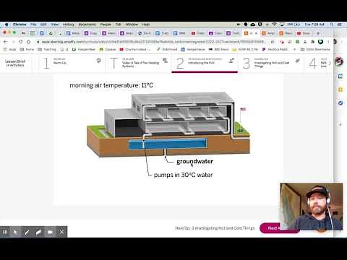Open the Pandora Radio bookmark

pos(275,49)
